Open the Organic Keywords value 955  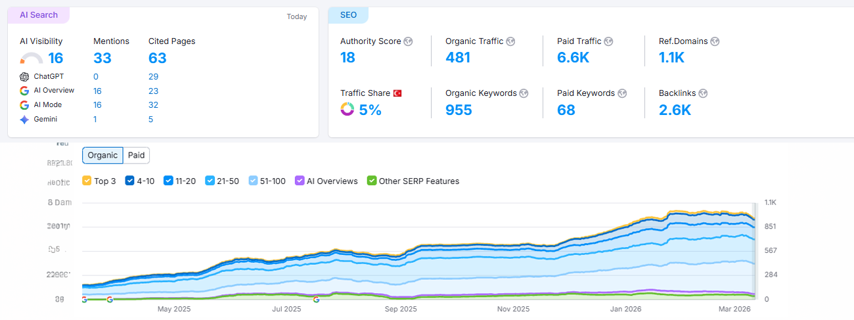point(459,110)
